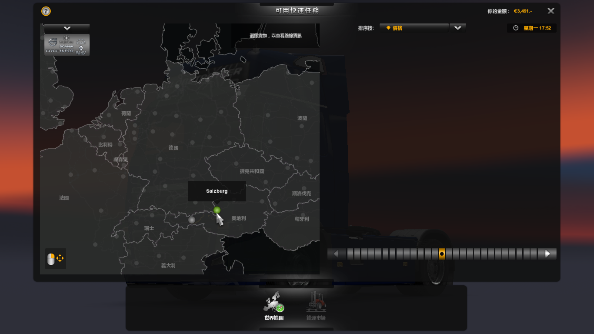Image resolution: width=594 pixels, height=334 pixels.
Task: Click the Scania logo in brand panel
Action: tap(66, 46)
